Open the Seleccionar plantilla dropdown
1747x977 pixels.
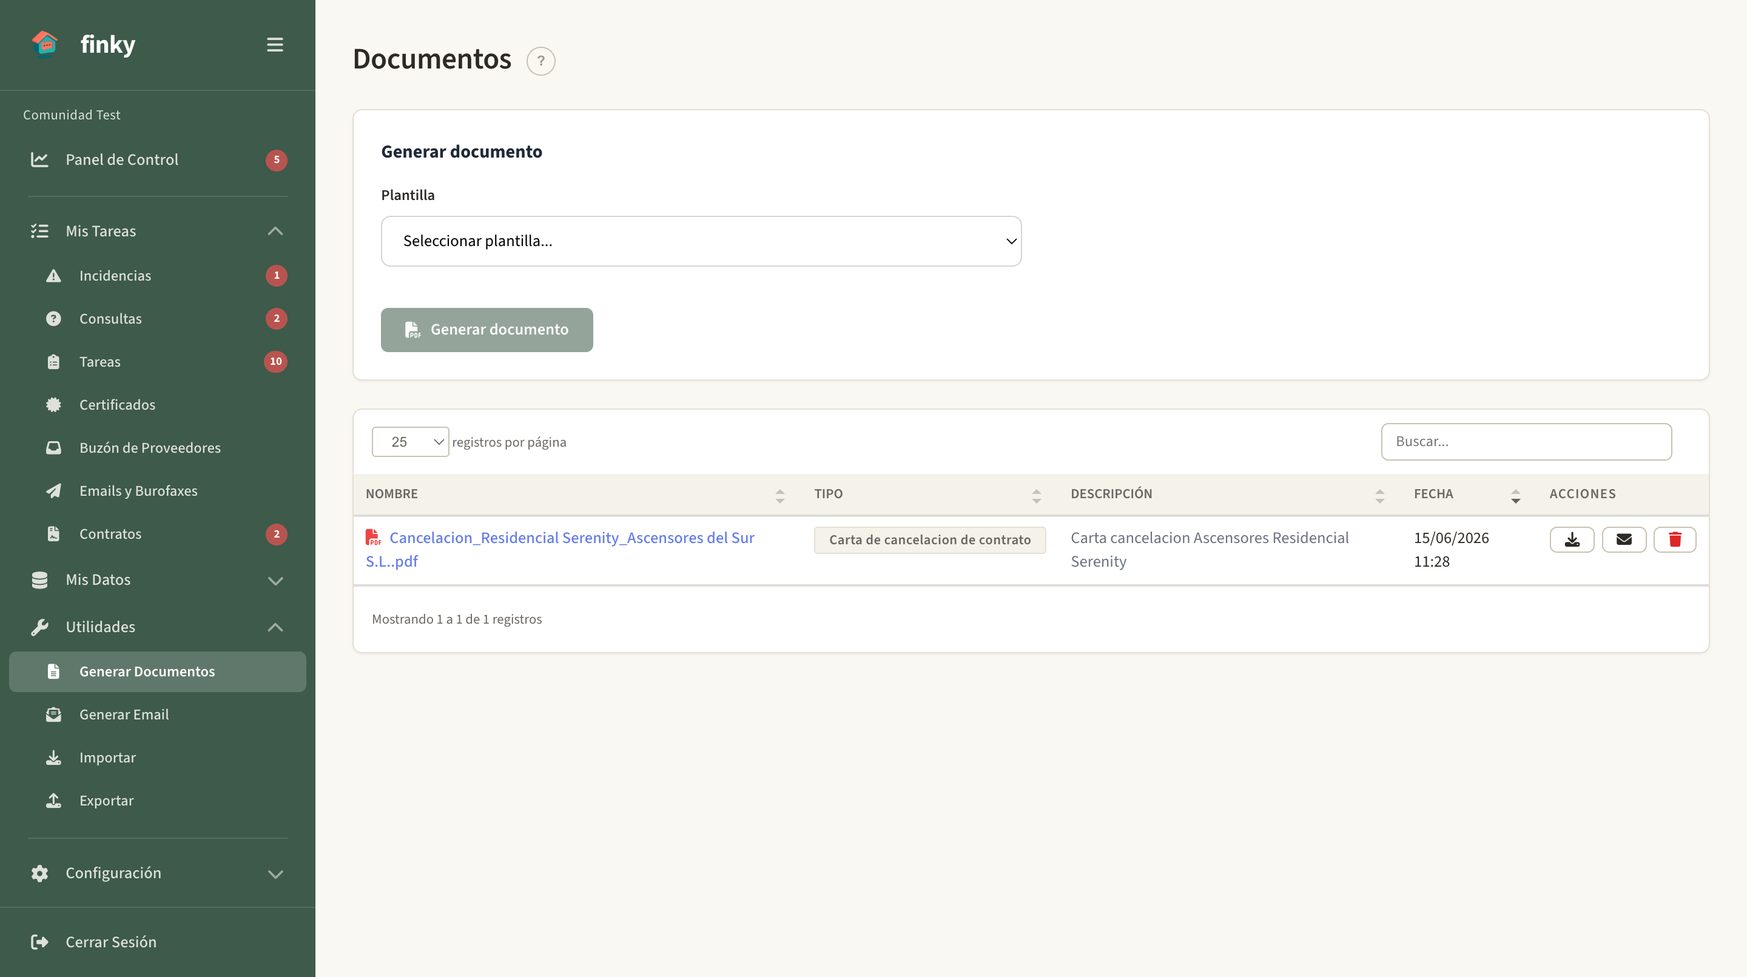pos(701,241)
